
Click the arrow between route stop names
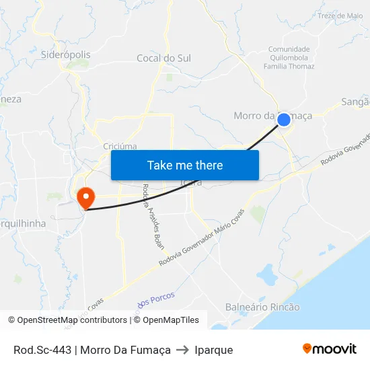click(182, 350)
